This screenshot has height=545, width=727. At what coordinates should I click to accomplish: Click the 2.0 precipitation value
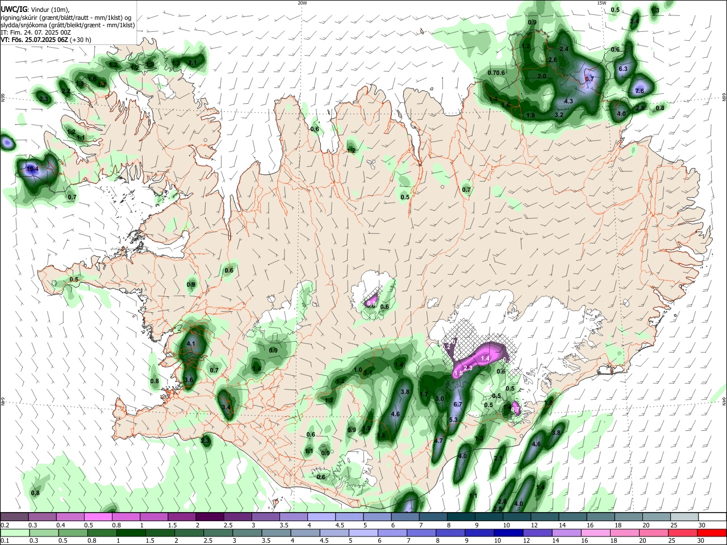pos(542,76)
